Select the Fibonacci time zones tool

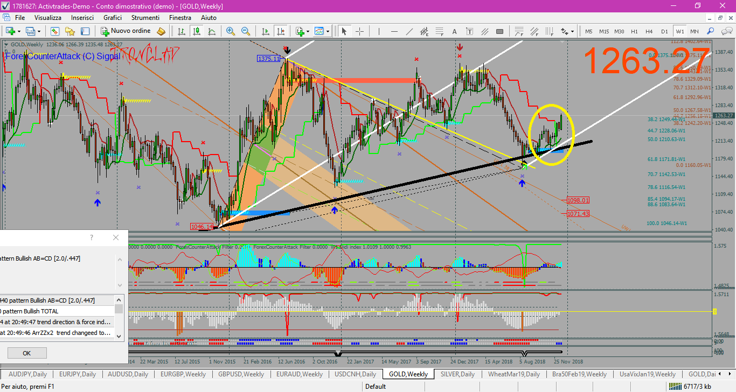(548, 31)
